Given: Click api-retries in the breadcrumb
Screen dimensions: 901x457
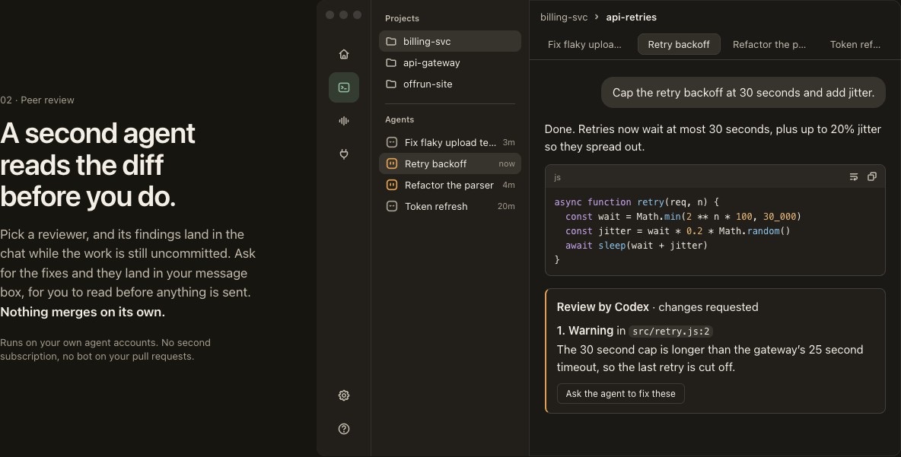Looking at the screenshot, I should click(x=631, y=17).
